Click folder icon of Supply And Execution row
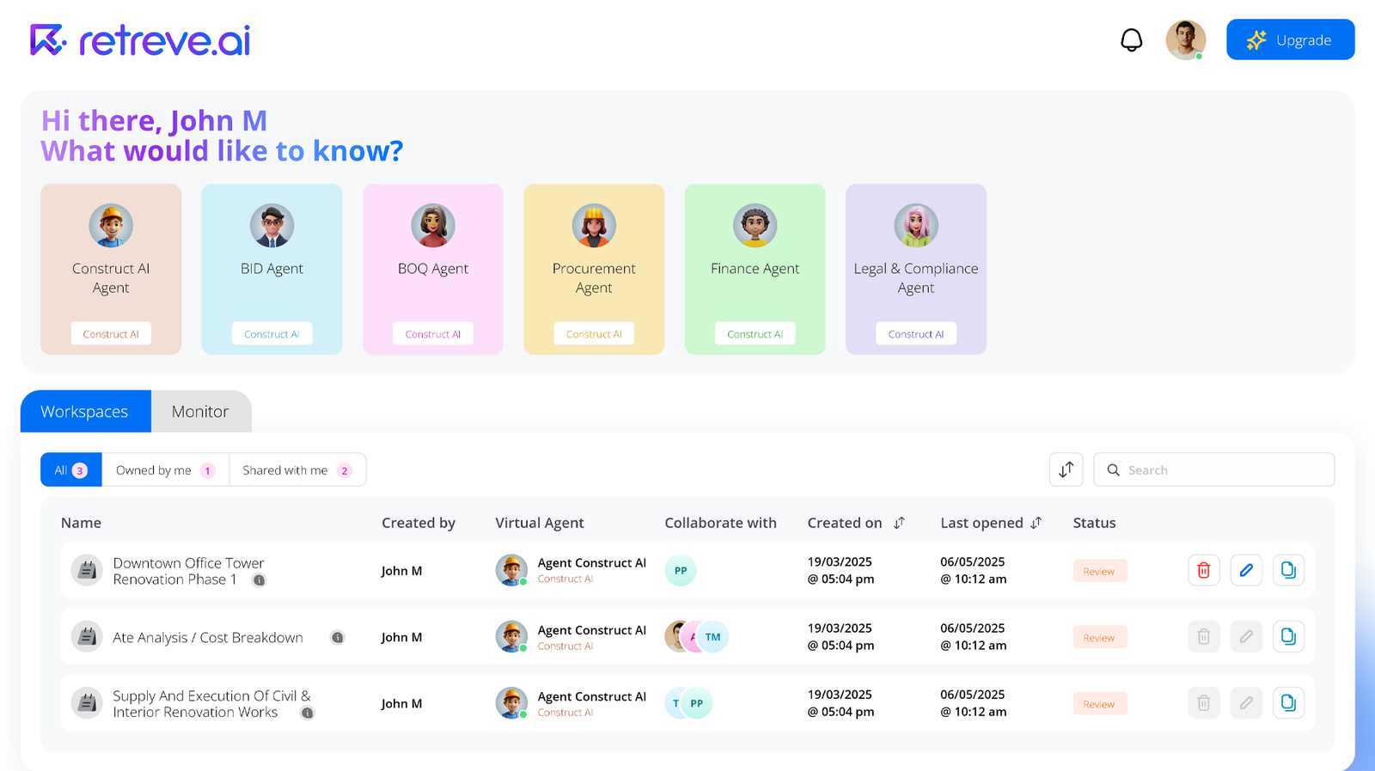1375x771 pixels. pyautogui.click(x=86, y=703)
